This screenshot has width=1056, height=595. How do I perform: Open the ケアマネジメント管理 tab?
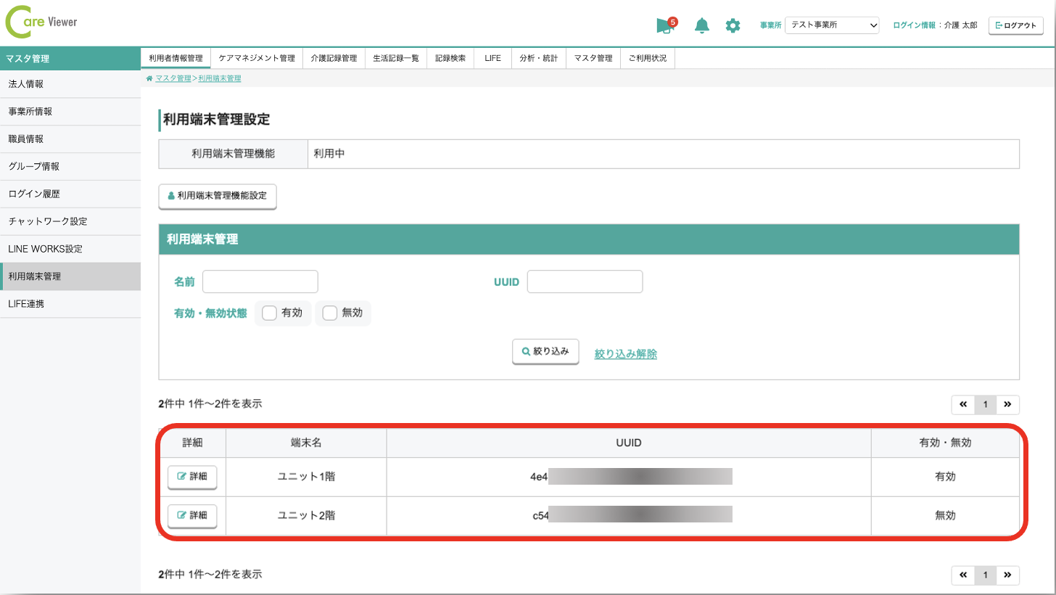click(x=257, y=58)
